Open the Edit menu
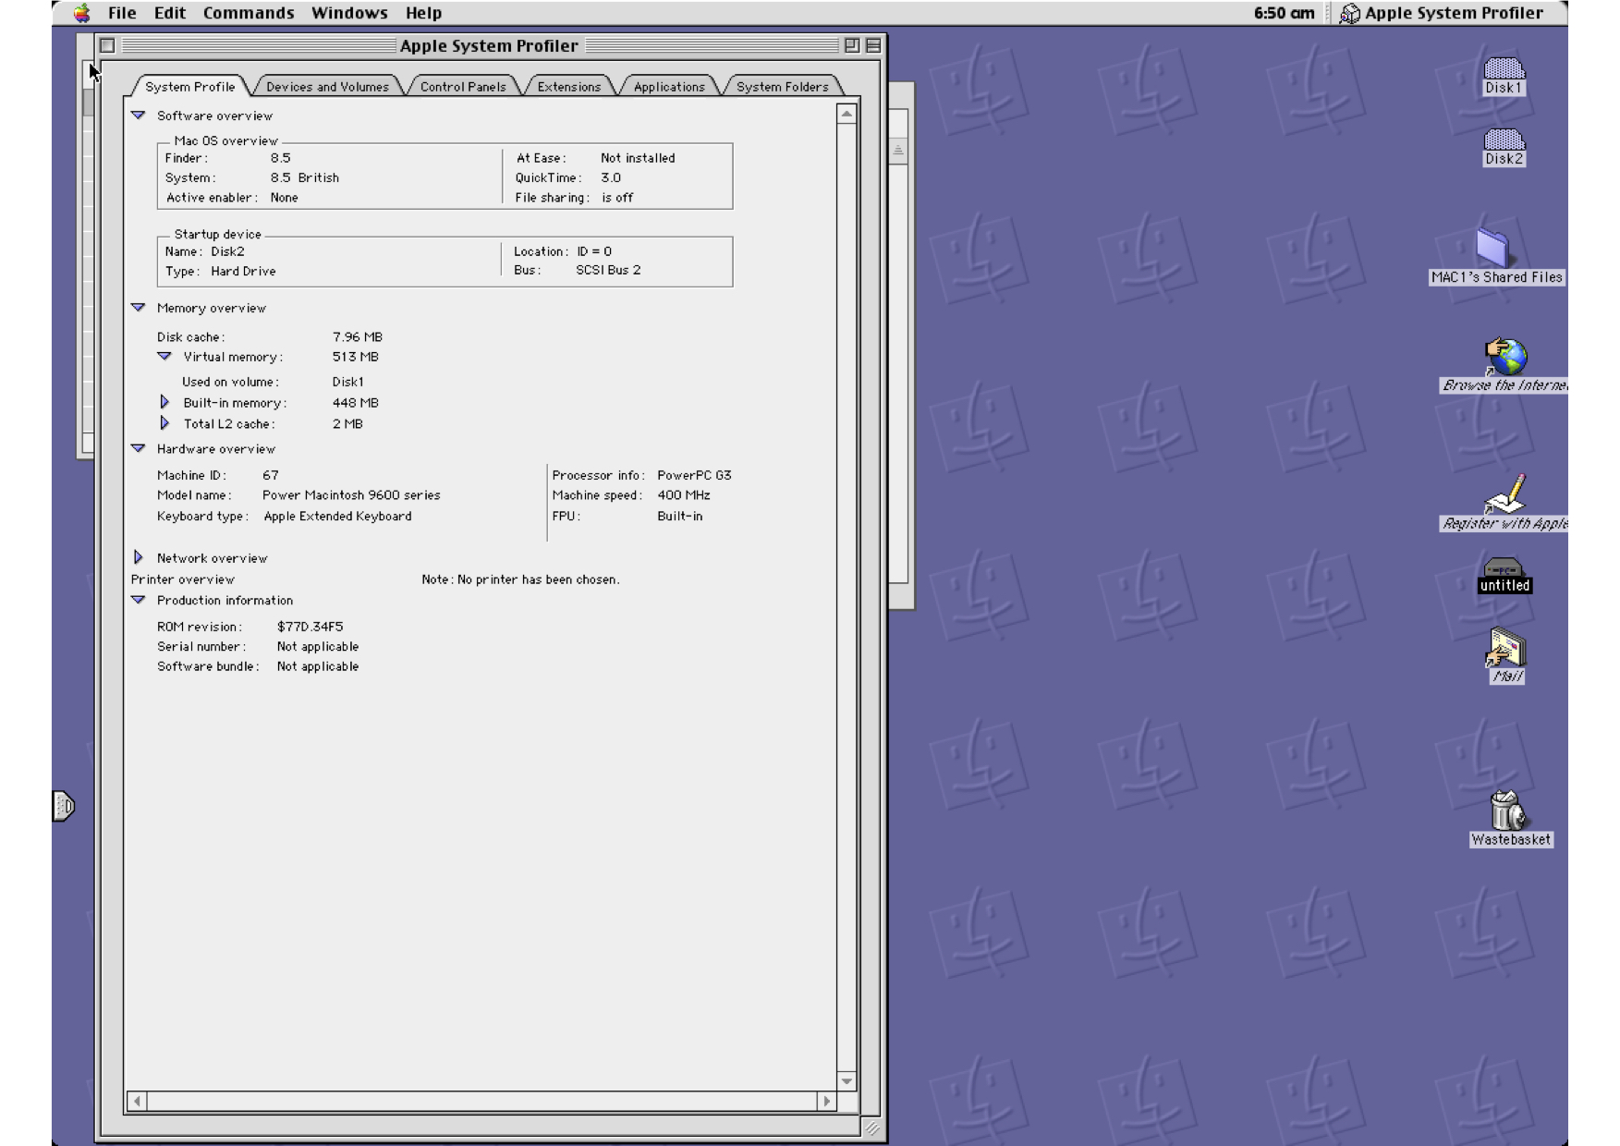The image size is (1620, 1146). [x=169, y=13]
